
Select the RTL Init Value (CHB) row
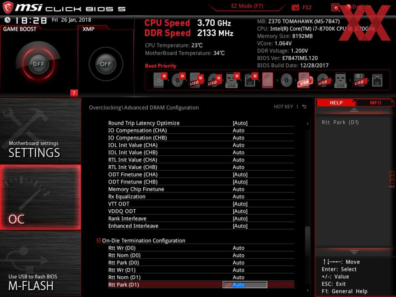pos(201,167)
